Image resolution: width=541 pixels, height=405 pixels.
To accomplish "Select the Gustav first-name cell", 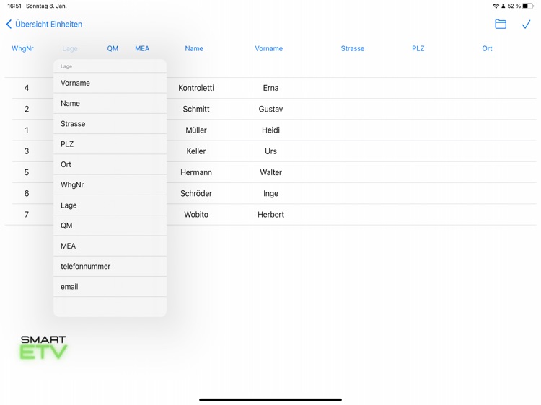I will 270,109.
